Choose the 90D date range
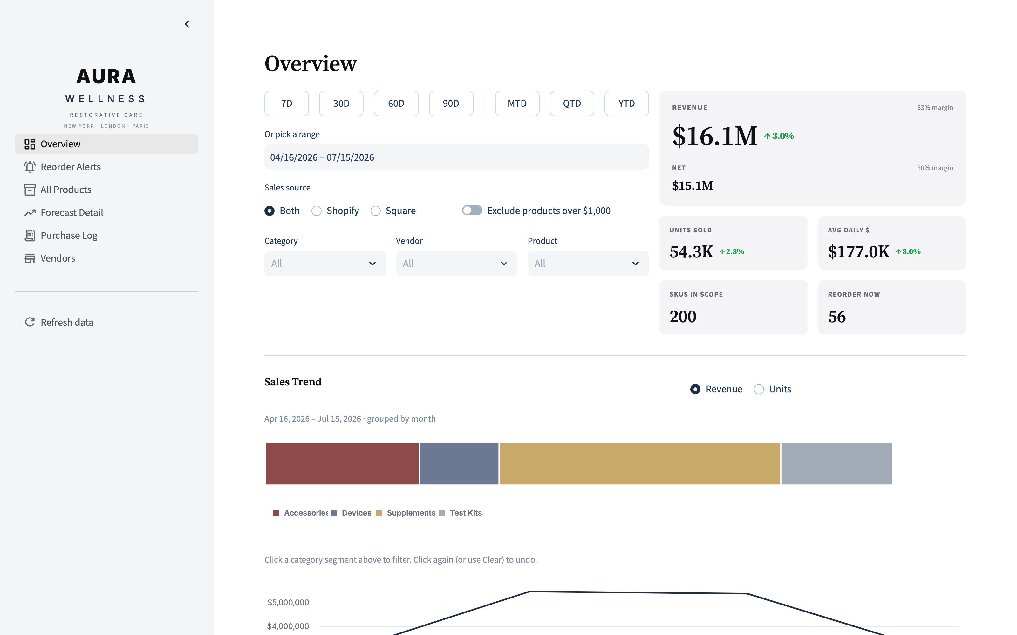 click(451, 103)
